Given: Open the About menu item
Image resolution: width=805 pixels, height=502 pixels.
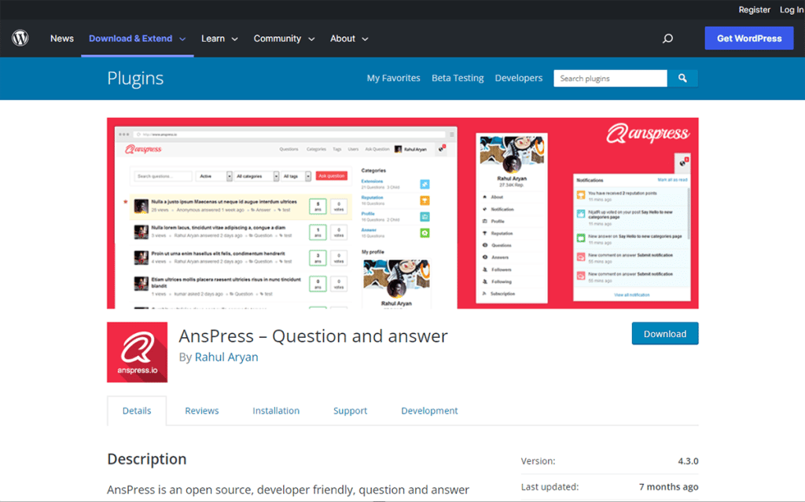Looking at the screenshot, I should [343, 38].
